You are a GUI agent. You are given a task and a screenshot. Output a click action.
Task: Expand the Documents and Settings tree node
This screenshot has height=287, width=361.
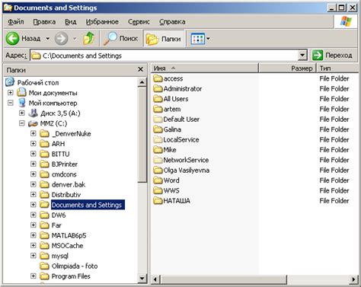(x=34, y=205)
